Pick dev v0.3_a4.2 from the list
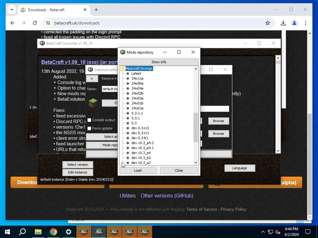Viewport: 318px width, 238px height. point(142,143)
